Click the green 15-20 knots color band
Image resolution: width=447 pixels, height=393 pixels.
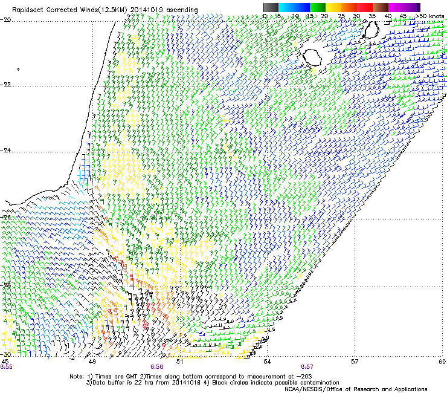pyautogui.click(x=318, y=7)
